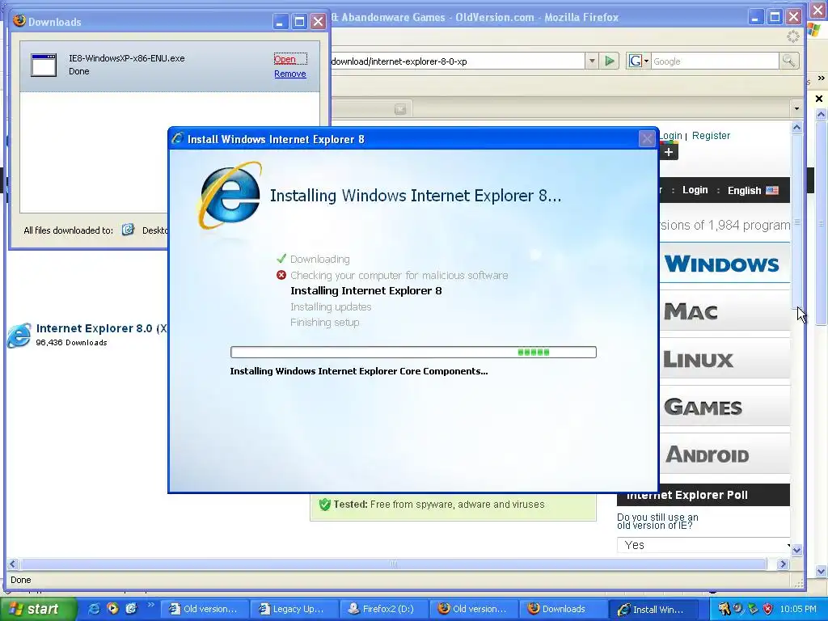
Task: Open the Windows Start menu
Action: [39, 609]
